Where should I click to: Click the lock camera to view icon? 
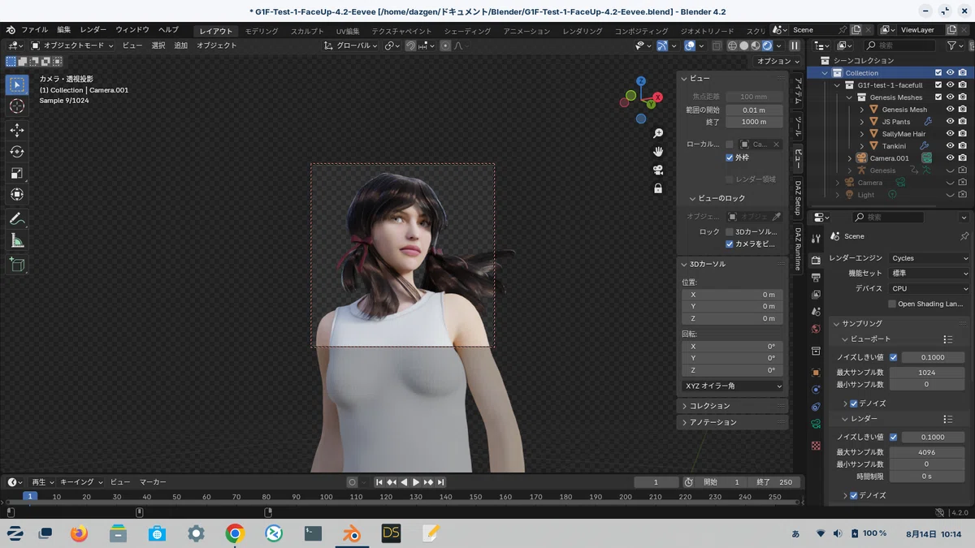(658, 188)
